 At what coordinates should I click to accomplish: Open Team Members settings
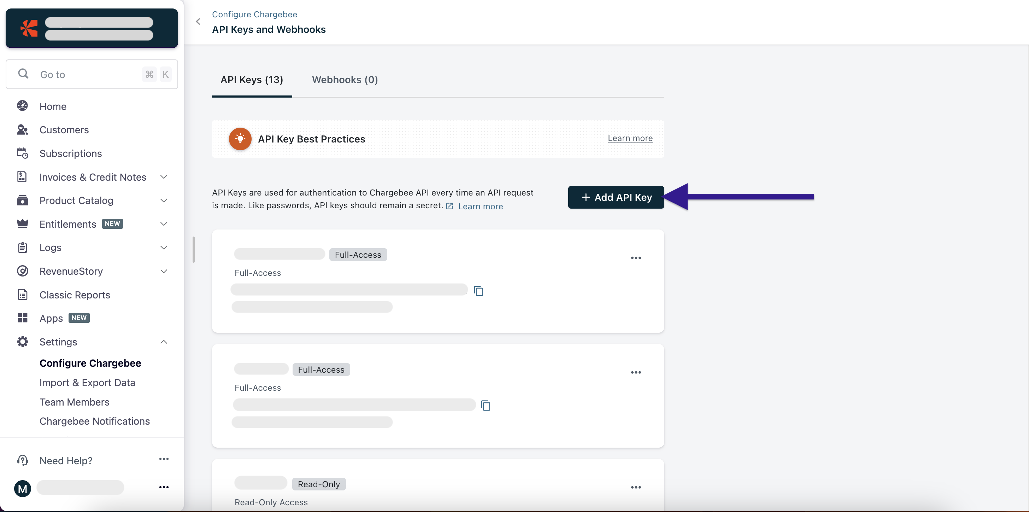[x=74, y=402]
